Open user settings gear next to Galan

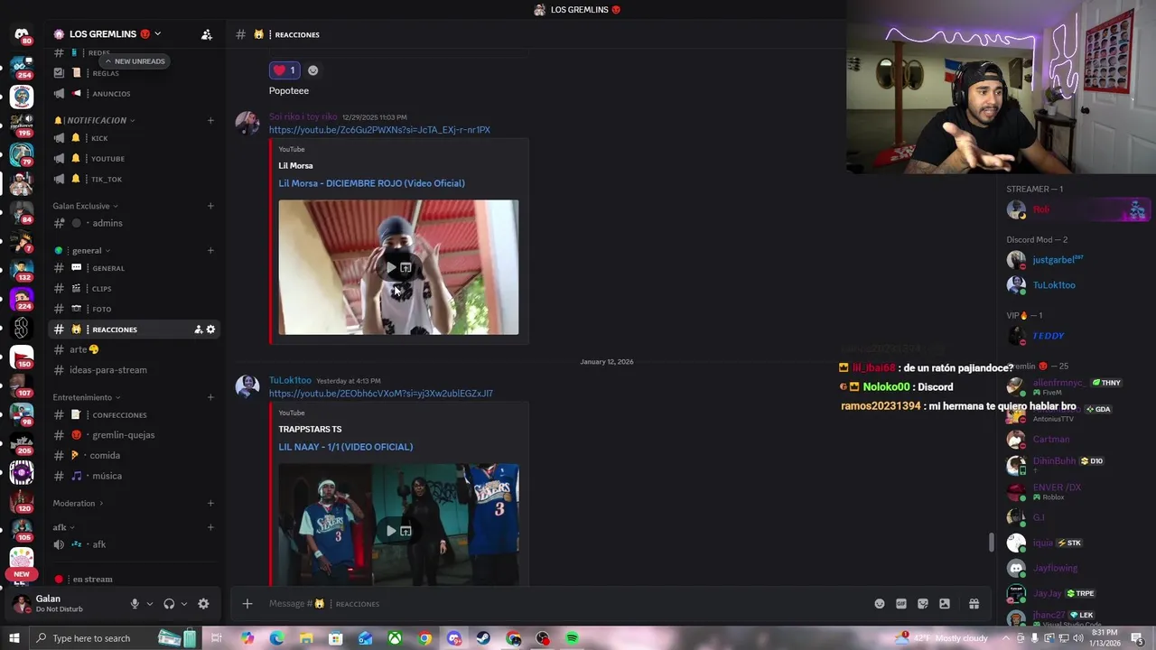(x=203, y=604)
